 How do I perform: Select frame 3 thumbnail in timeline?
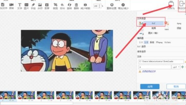pos(65,95)
